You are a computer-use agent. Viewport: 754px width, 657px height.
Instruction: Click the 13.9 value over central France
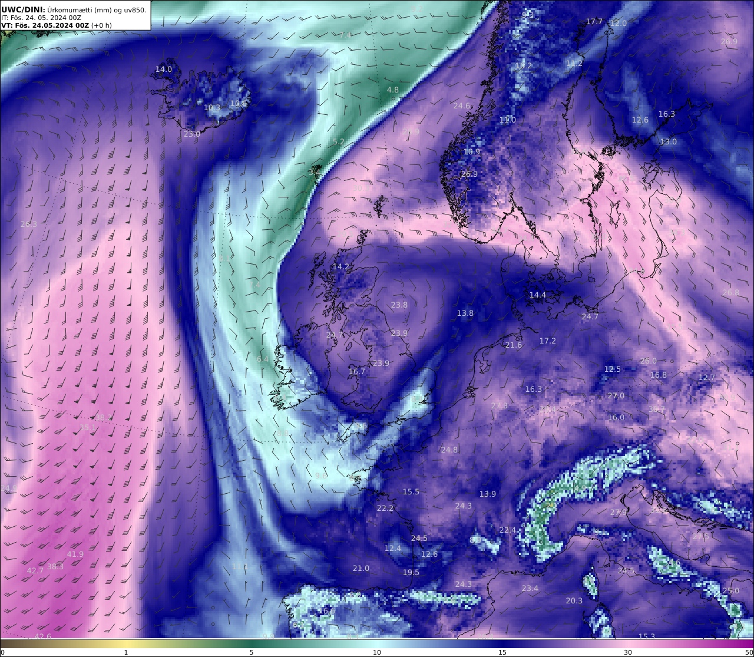click(487, 494)
